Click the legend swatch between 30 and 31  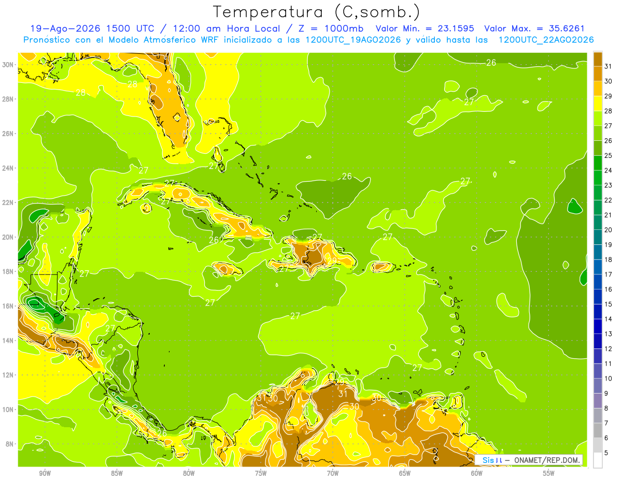click(598, 74)
